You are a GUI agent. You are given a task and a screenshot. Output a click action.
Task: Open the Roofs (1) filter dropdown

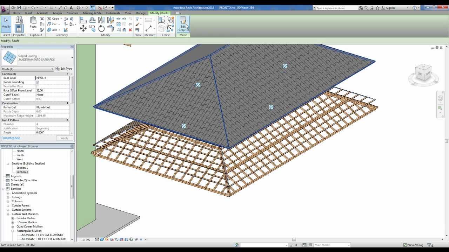(x=27, y=69)
